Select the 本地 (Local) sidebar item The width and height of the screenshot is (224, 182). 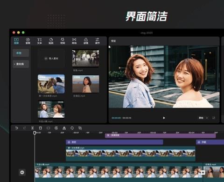[21, 53]
